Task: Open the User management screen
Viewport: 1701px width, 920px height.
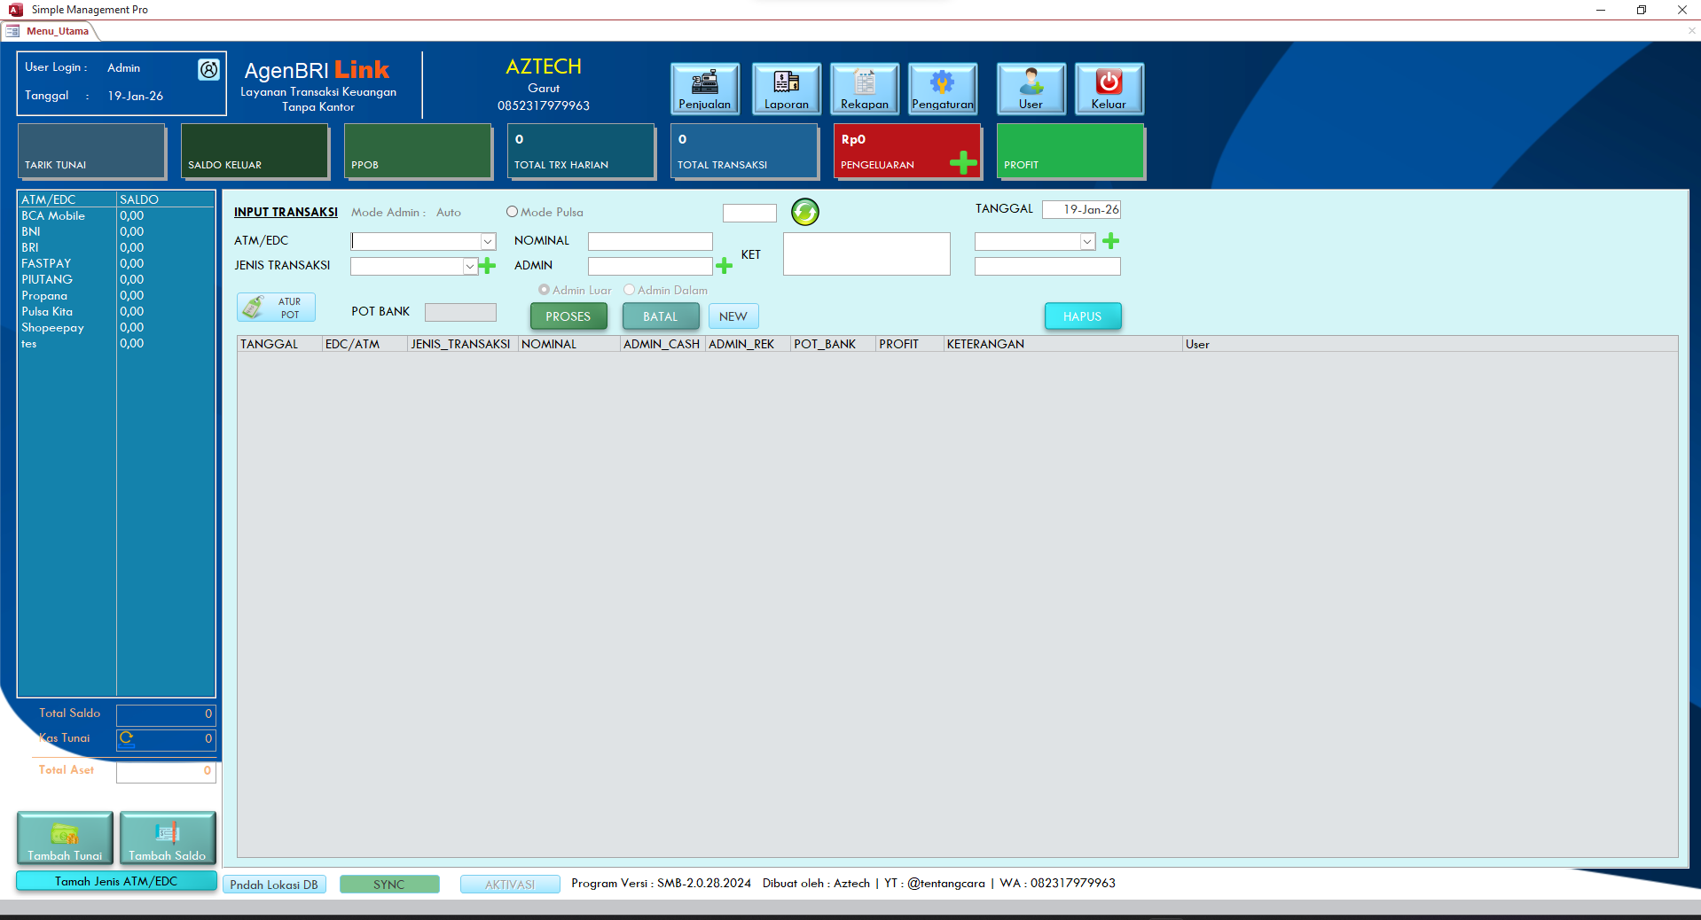Action: point(1030,88)
